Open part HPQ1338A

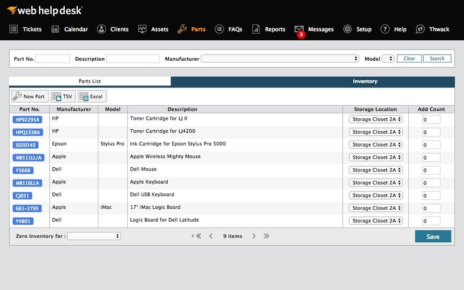point(28,132)
